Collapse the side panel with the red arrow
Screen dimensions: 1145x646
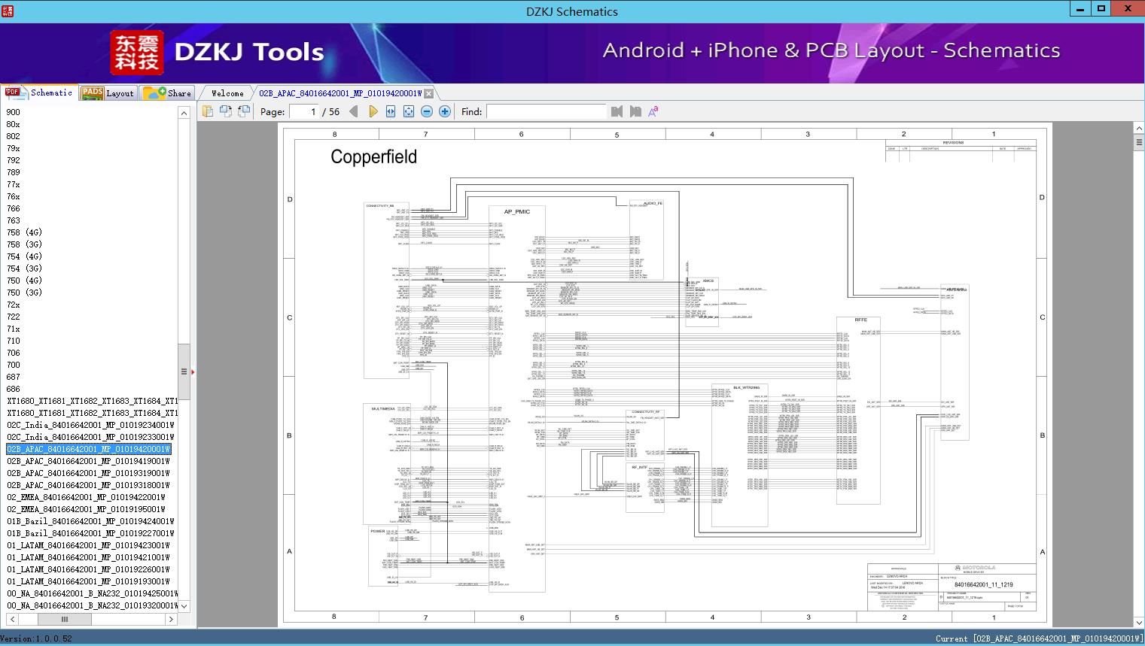pyautogui.click(x=193, y=372)
